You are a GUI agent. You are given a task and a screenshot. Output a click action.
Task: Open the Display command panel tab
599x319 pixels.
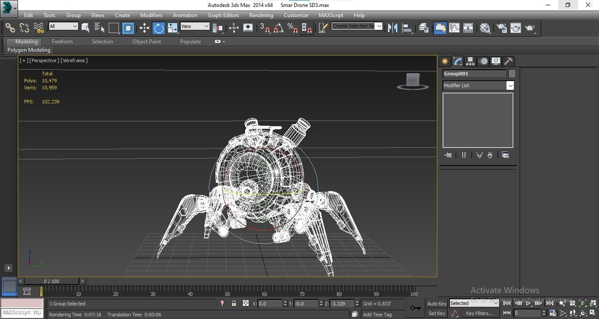[x=496, y=61]
